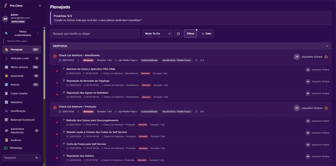Image resolution: width=336 pixels, height=166 pixels.
Task: Click the Pra Cima rocket logo
Action: [x=5, y=6]
